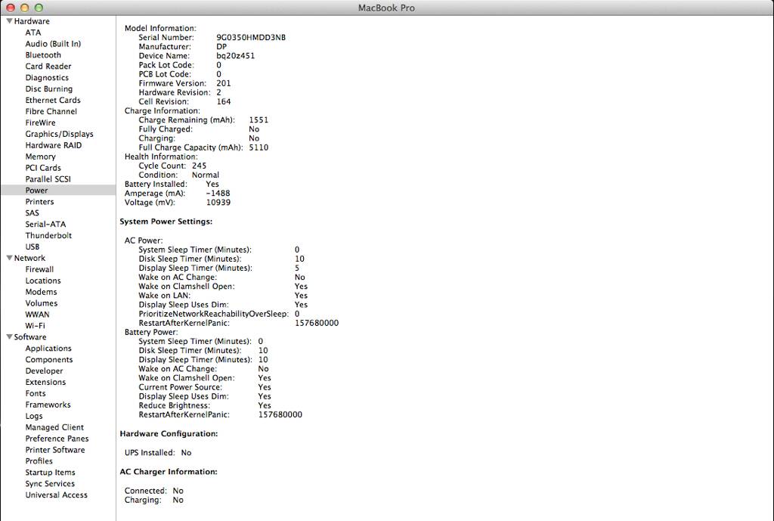Select Diagnostics in the sidebar
774x521 pixels.
click(47, 78)
